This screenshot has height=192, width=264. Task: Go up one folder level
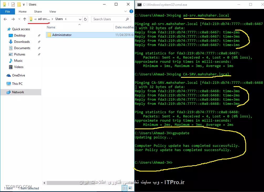[x=25, y=19]
